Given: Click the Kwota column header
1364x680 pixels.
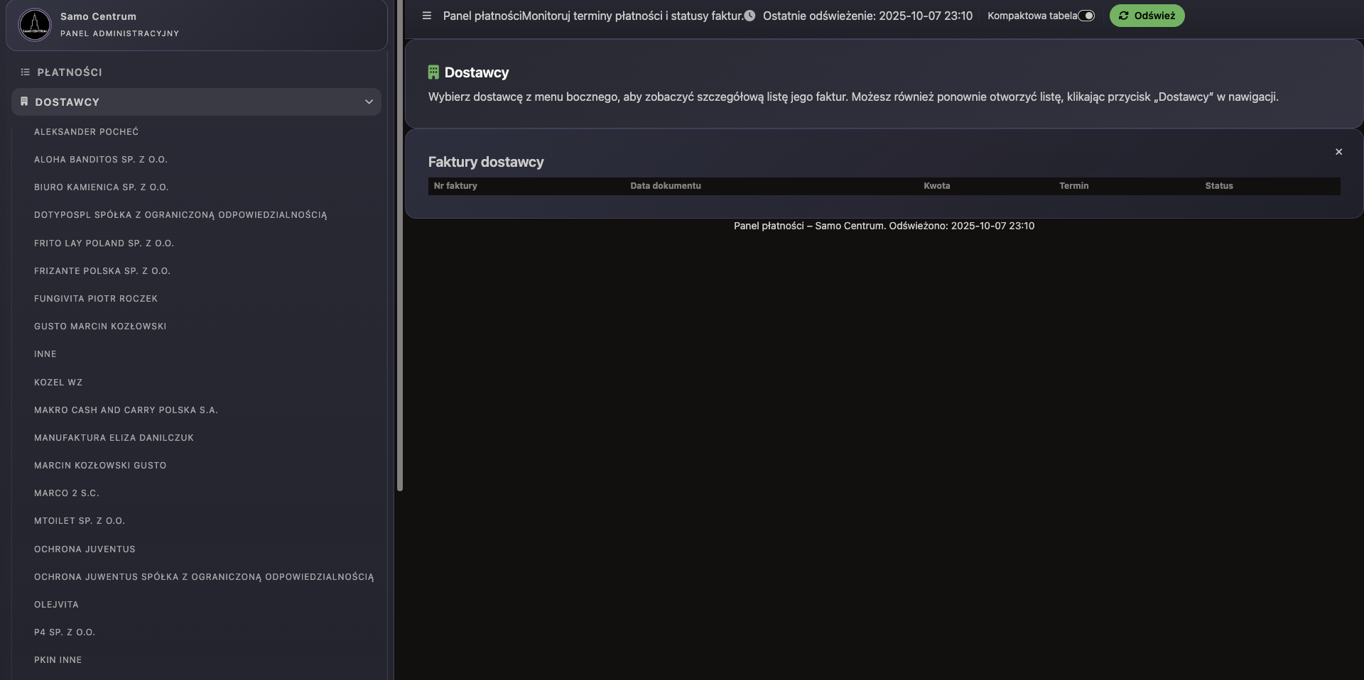Looking at the screenshot, I should pyautogui.click(x=936, y=186).
